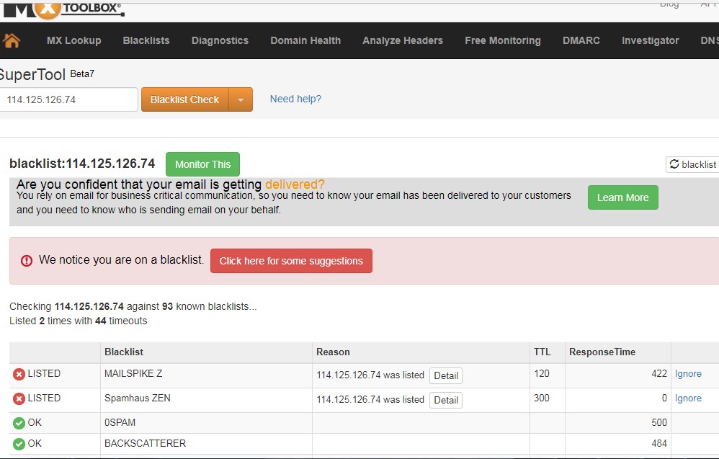
Task: Open the Investigator menu item
Action: [651, 40]
